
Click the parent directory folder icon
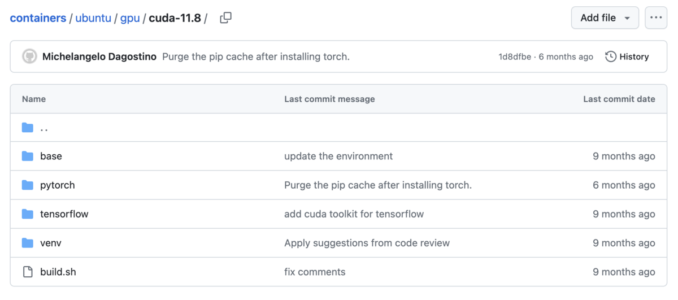pos(28,128)
